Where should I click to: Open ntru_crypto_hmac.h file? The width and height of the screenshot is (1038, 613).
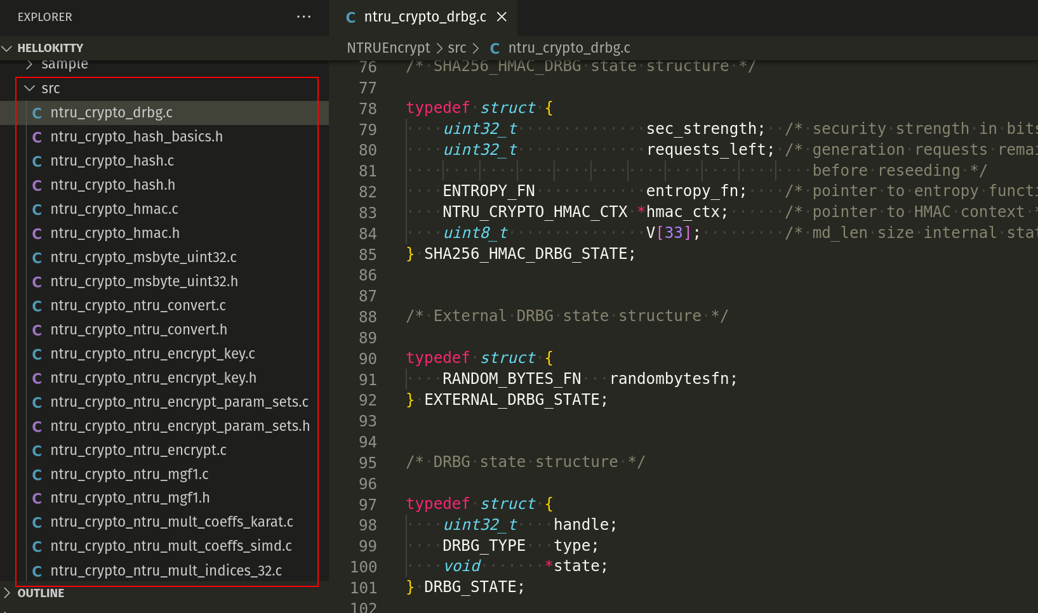pos(164,233)
